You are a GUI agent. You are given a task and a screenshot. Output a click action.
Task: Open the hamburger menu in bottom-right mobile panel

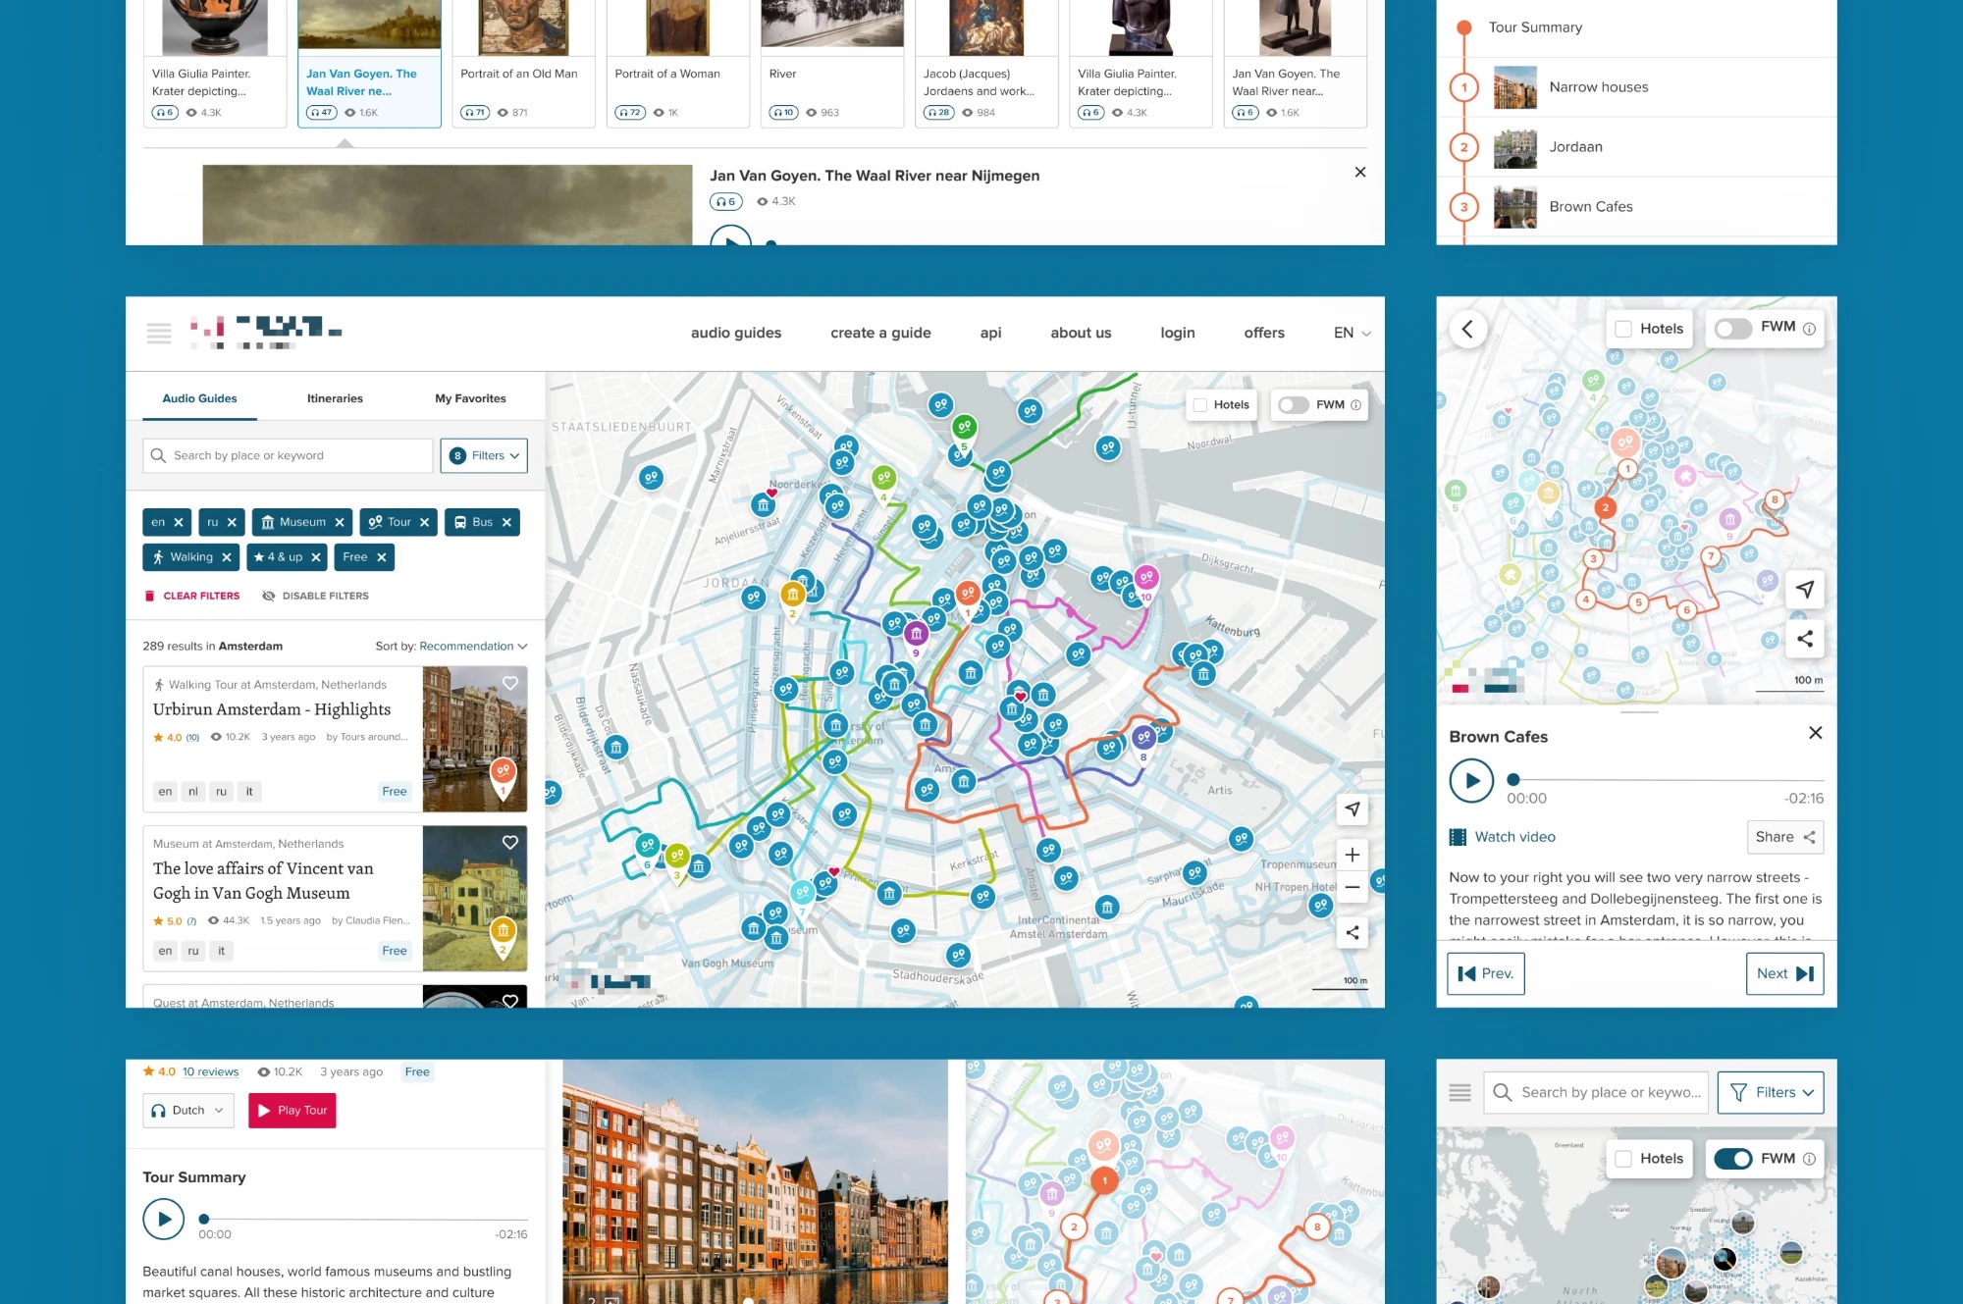[x=1459, y=1092]
